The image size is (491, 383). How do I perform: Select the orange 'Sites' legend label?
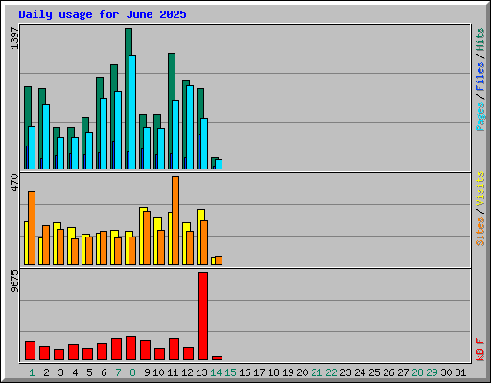click(x=479, y=232)
